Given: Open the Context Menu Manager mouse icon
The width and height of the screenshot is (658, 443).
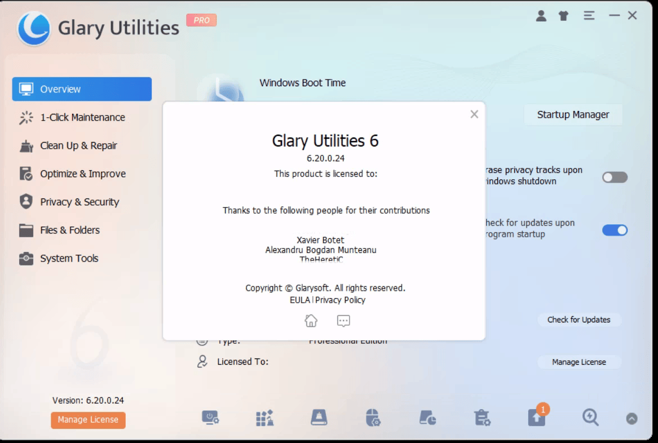Looking at the screenshot, I should (x=373, y=418).
